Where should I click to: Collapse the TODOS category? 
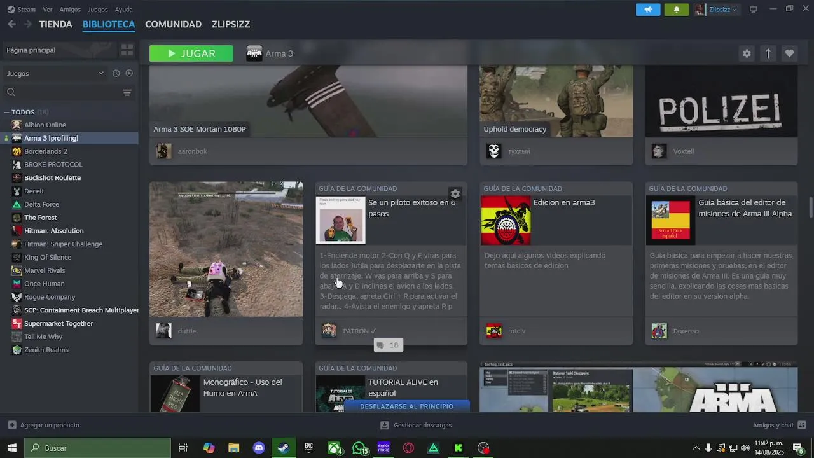click(x=7, y=112)
